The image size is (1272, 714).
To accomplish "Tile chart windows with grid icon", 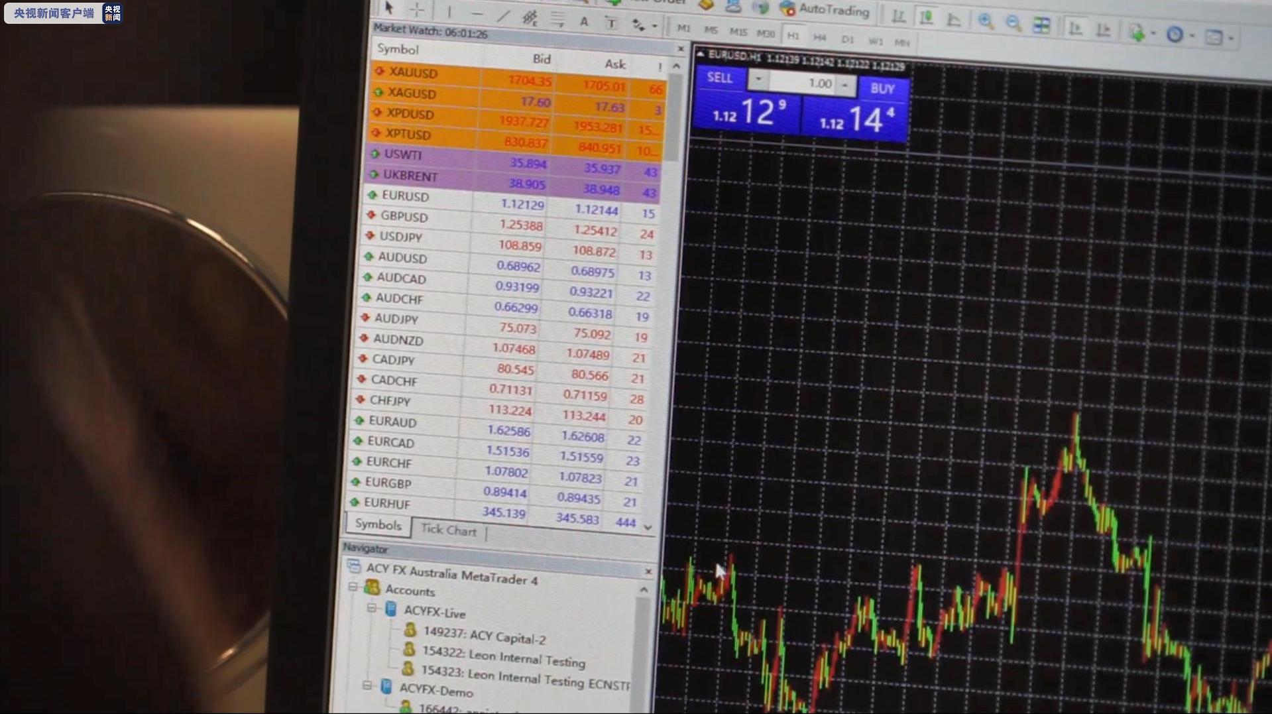I will tap(1041, 25).
